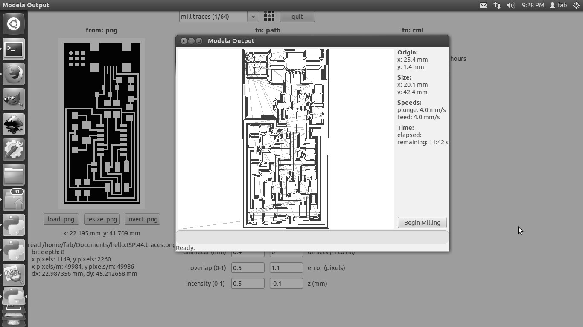This screenshot has width=583, height=327.
Task: Click the empty milling progress bar
Action: click(x=312, y=237)
